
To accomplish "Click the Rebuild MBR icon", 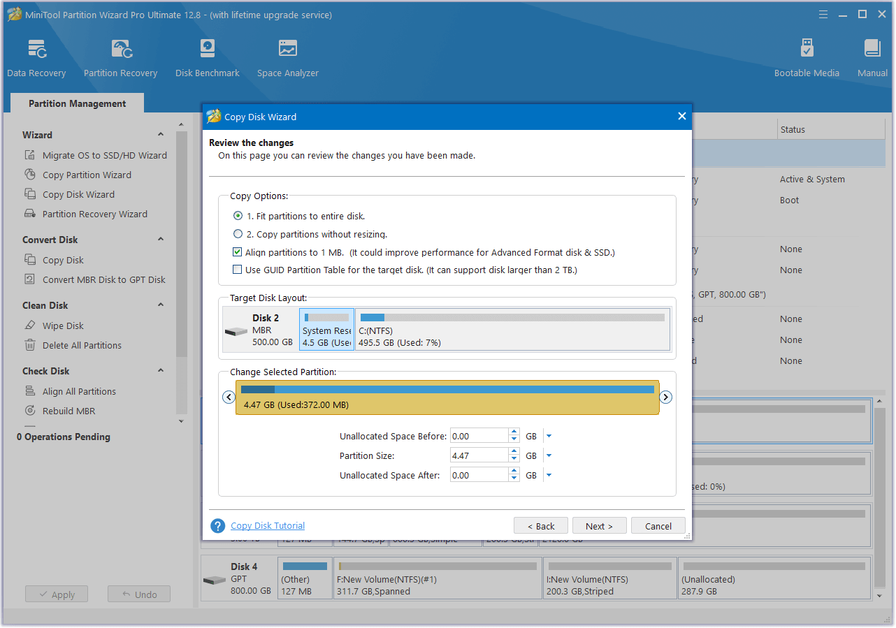I will 30,411.
